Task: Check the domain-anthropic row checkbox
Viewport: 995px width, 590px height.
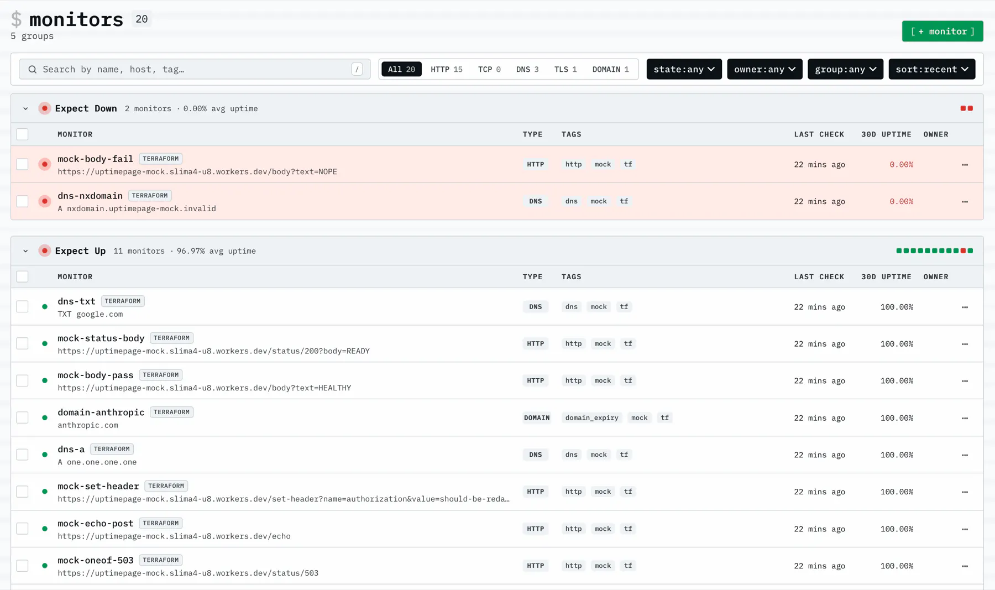Action: coord(22,418)
